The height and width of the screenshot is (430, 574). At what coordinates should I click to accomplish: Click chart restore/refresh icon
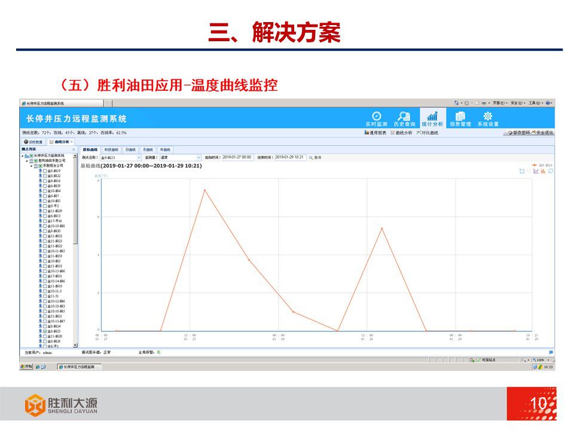pos(550,171)
